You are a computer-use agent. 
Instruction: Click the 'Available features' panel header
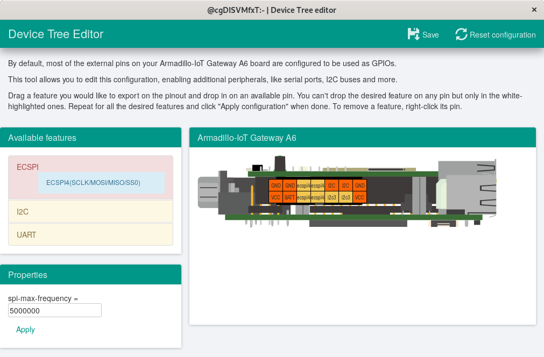coord(90,138)
